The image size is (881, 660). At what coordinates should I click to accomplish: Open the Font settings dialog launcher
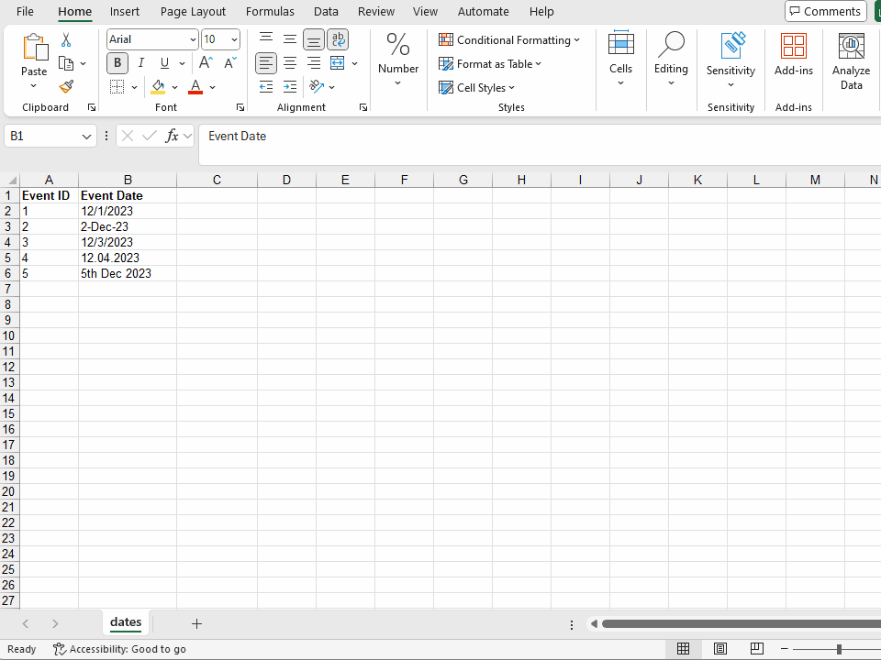[240, 107]
